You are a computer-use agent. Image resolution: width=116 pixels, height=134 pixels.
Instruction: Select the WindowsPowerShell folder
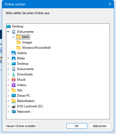(x=34, y=48)
